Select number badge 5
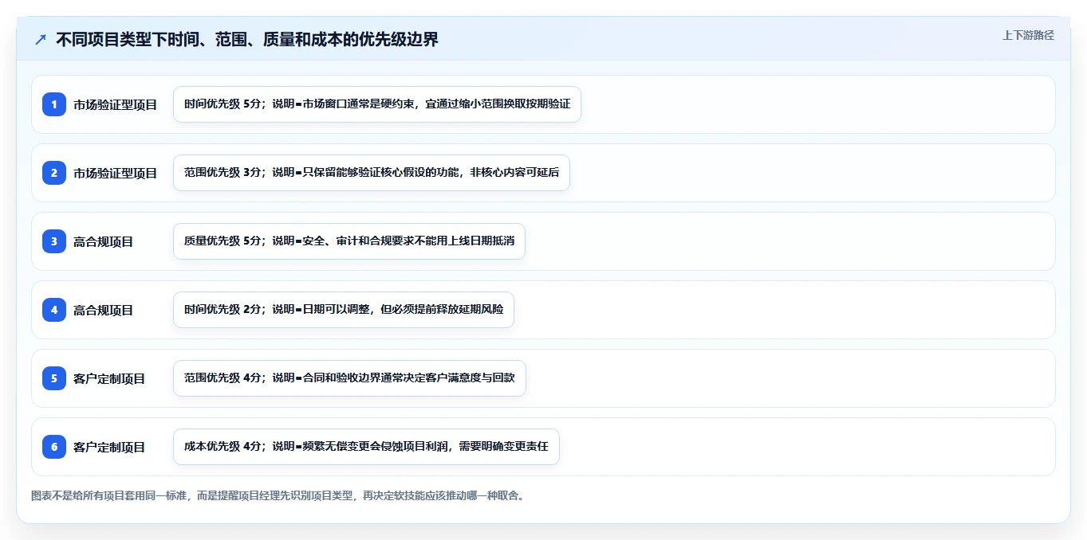1087x540 pixels. point(54,378)
